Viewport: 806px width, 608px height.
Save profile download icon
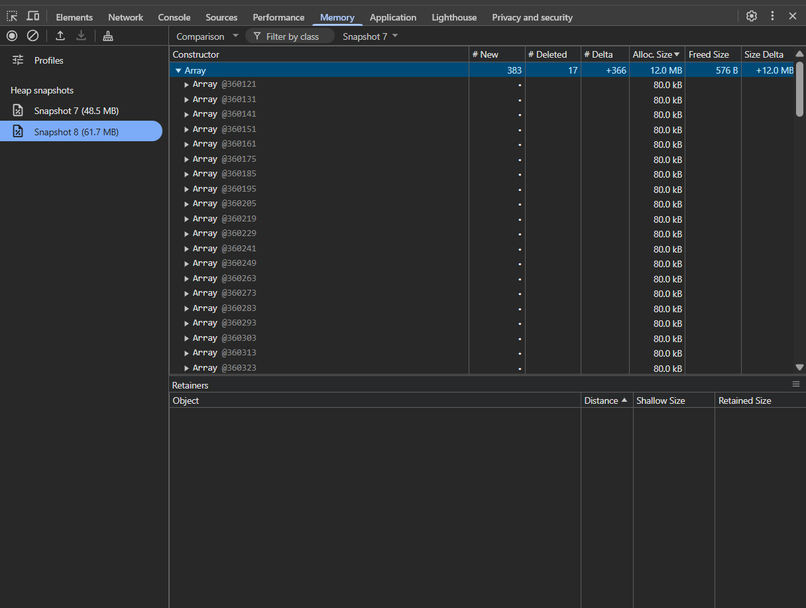point(81,36)
